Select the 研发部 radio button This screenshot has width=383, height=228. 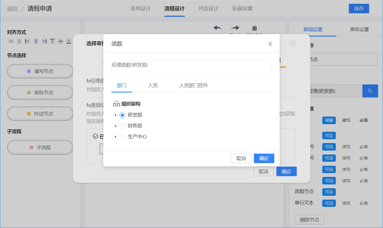(x=122, y=115)
